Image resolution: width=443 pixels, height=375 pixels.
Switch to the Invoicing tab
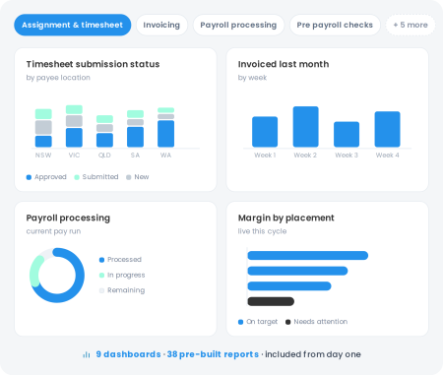pyautogui.click(x=161, y=25)
